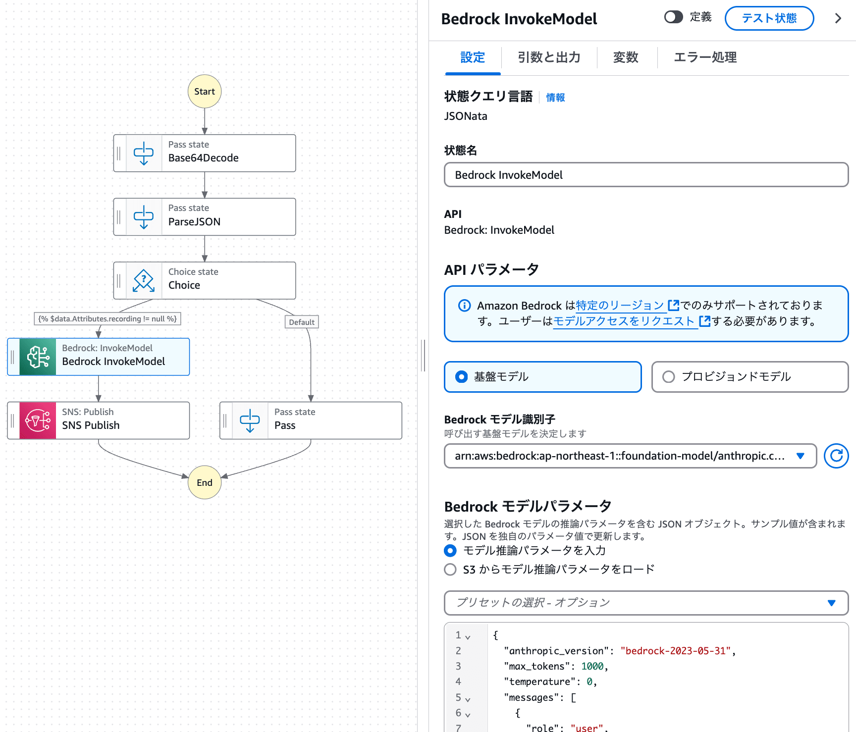Click the Bedrock InvokeModel brain icon
Screen dimensions: 856x732
[x=38, y=357]
